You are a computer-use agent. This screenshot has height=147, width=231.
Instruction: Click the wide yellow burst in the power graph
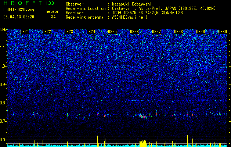point(142,143)
